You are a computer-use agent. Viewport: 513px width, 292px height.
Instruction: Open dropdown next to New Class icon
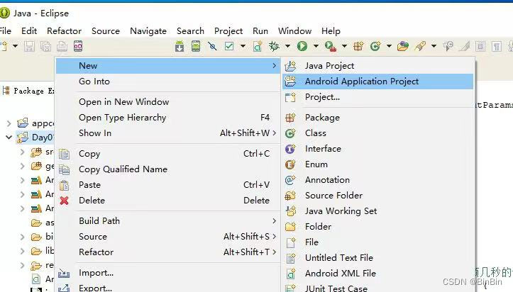(389, 46)
